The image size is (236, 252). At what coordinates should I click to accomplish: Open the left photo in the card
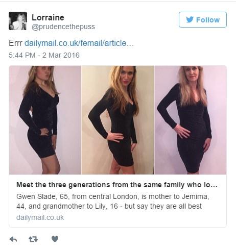pos(45,120)
